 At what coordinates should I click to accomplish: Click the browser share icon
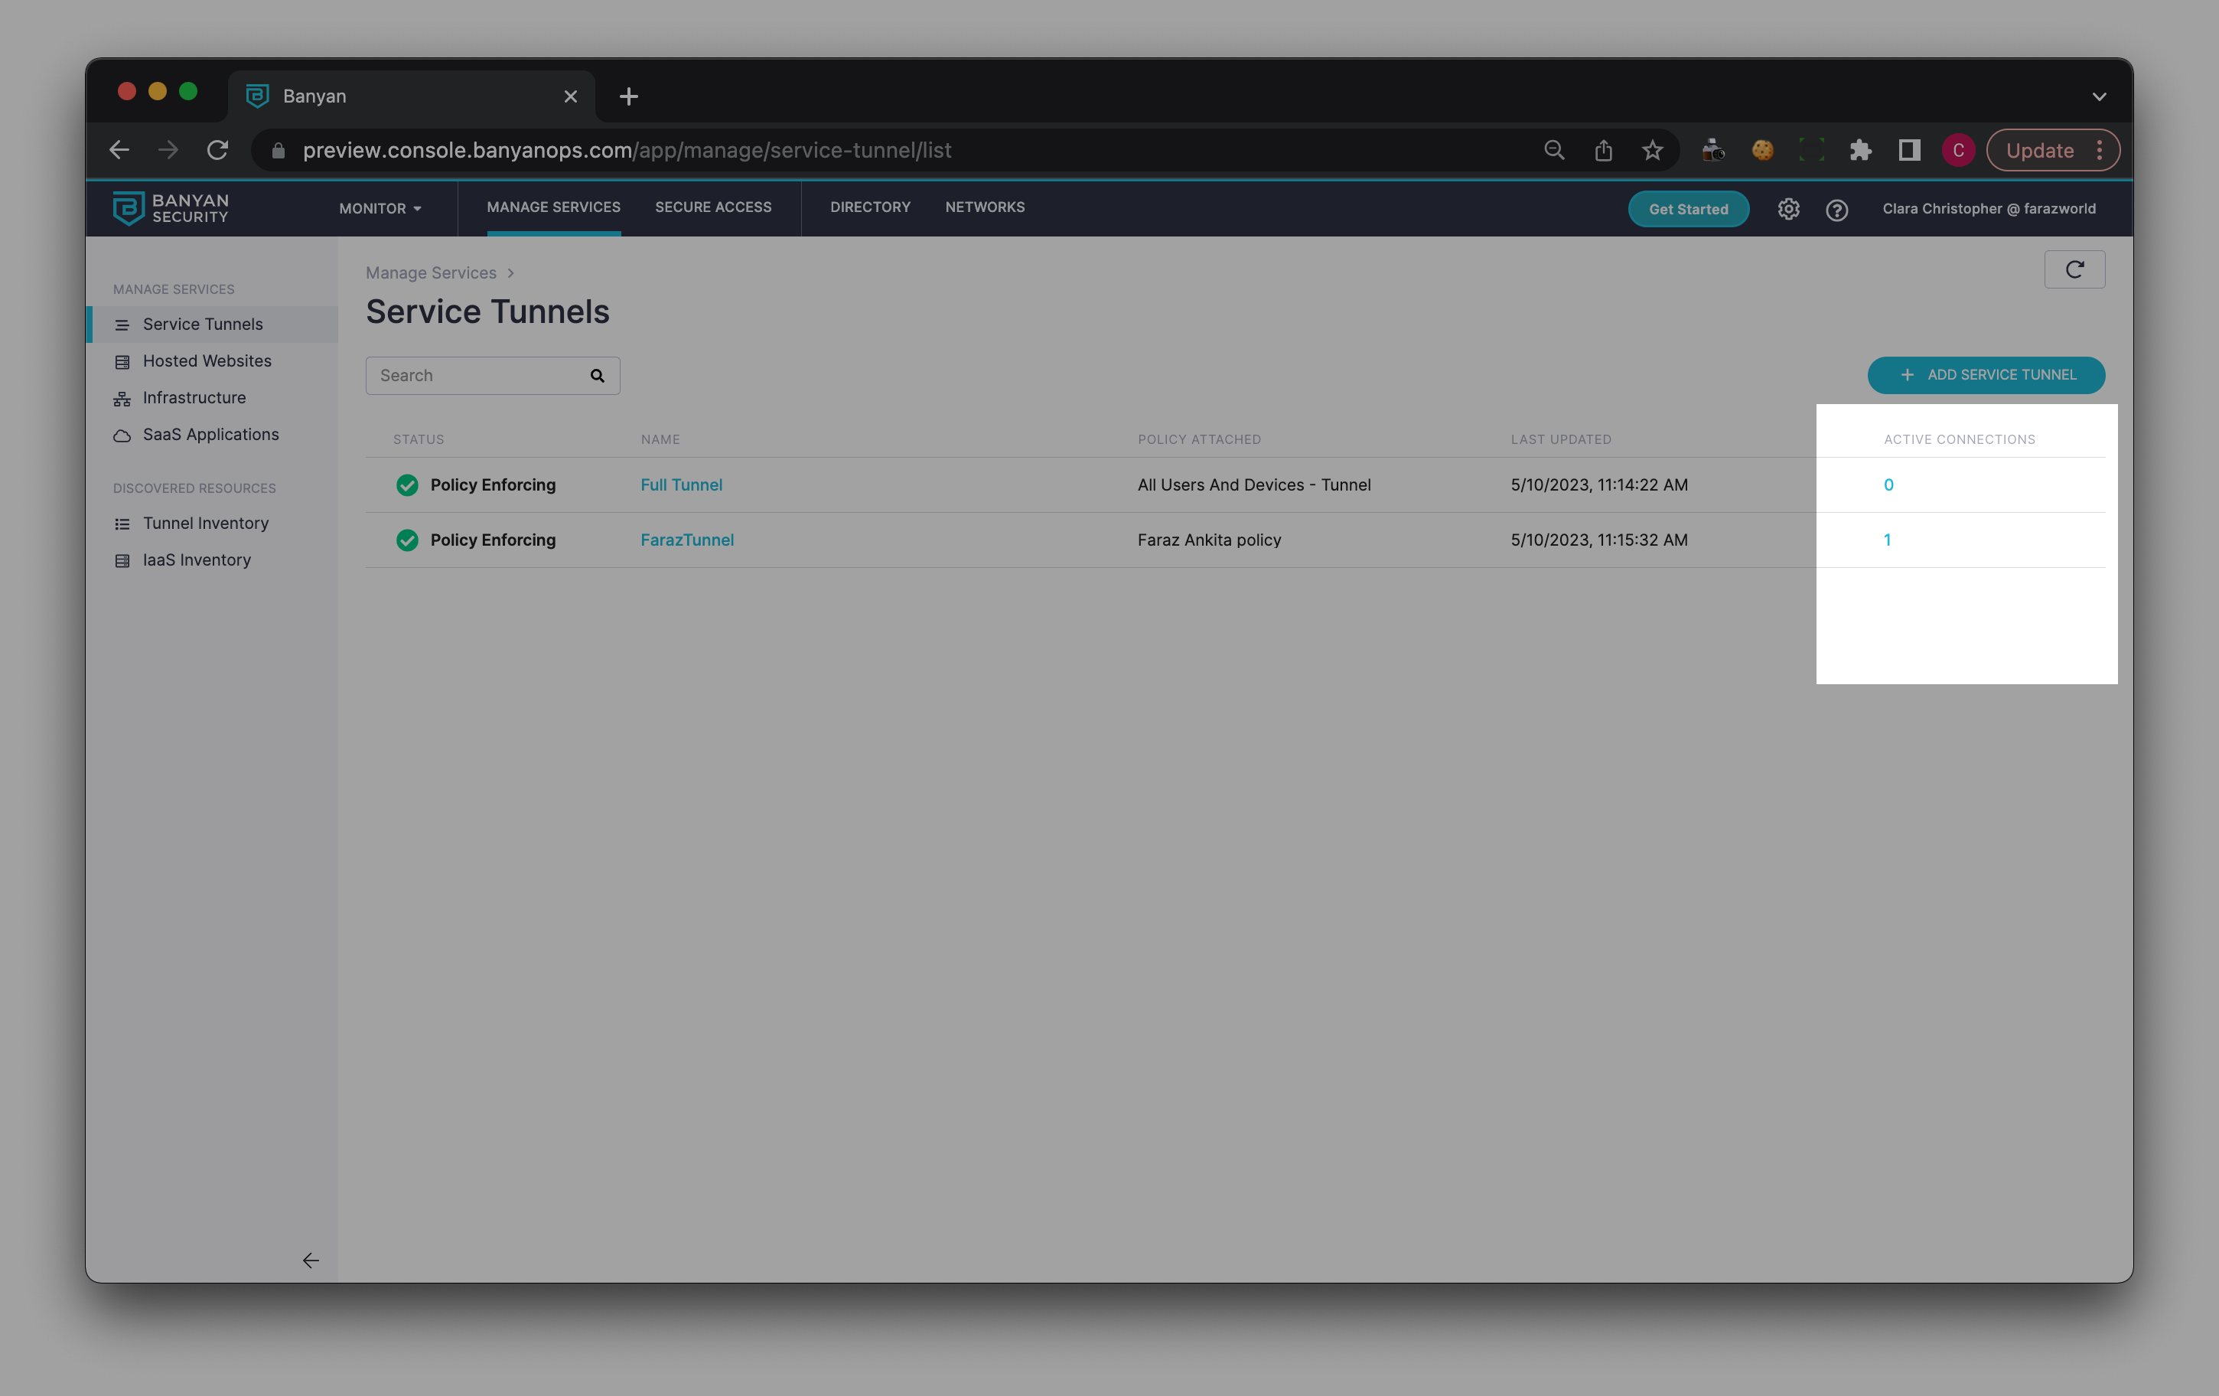tap(1604, 150)
